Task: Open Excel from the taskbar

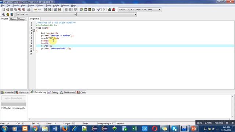Action: [x=134, y=129]
